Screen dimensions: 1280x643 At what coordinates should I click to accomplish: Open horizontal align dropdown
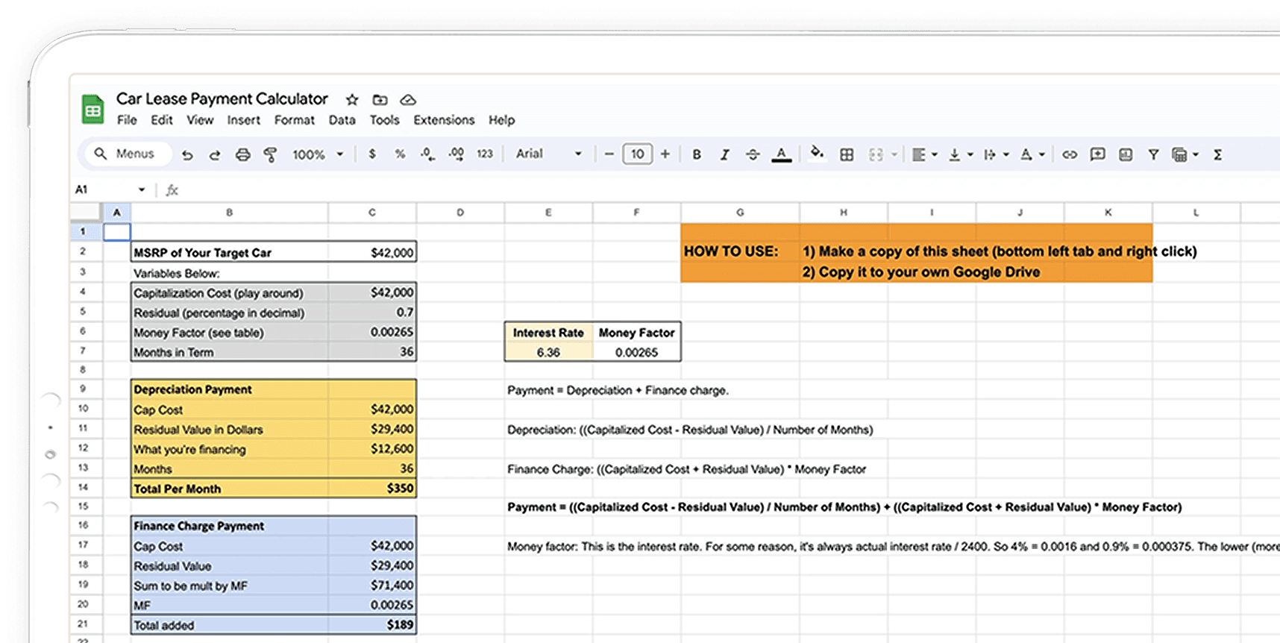coord(924,154)
